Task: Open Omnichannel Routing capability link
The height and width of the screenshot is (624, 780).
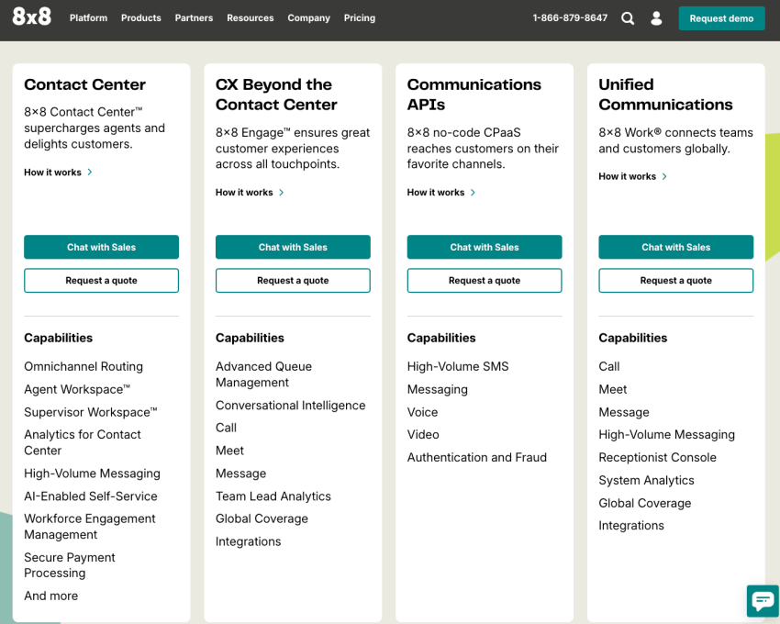Action: [x=84, y=367]
